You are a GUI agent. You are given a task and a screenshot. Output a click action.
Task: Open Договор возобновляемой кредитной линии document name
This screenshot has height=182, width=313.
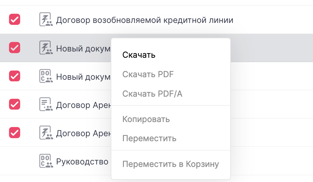coord(144,21)
